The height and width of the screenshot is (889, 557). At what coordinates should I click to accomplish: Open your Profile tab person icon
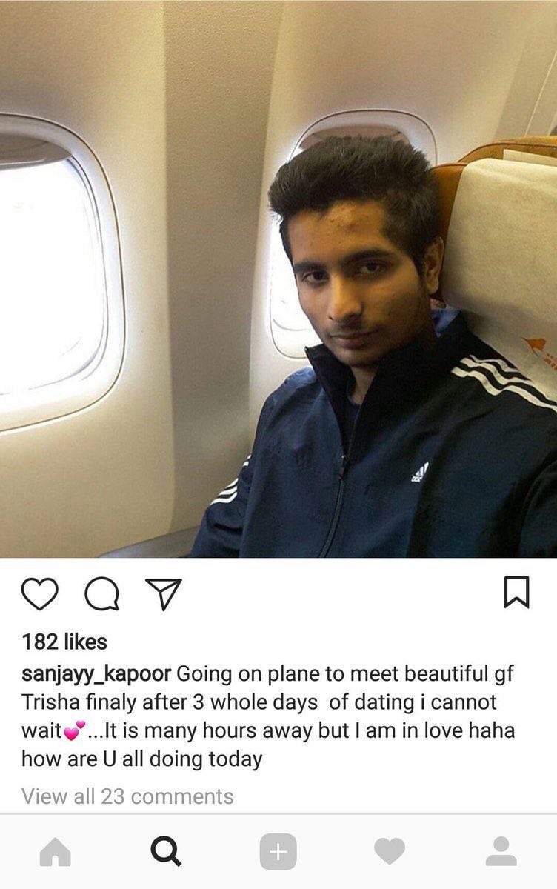[501, 851]
